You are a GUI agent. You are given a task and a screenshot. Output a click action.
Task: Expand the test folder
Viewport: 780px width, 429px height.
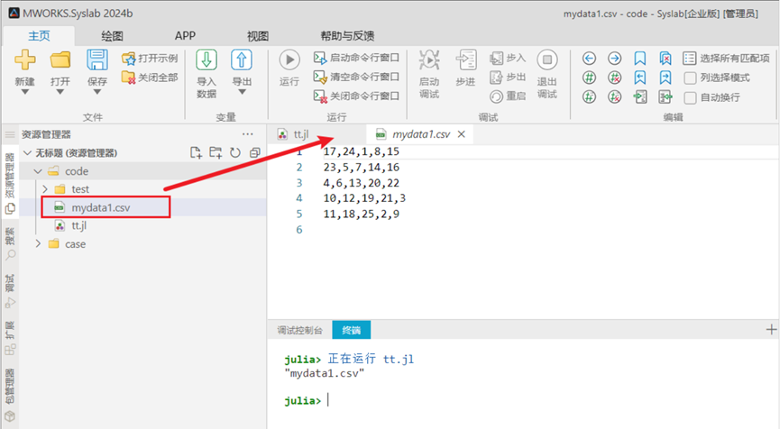(45, 189)
